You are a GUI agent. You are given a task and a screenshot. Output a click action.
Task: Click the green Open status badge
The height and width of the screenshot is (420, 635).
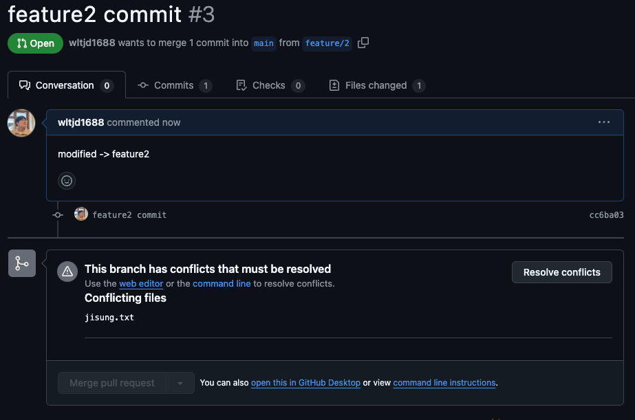[35, 43]
